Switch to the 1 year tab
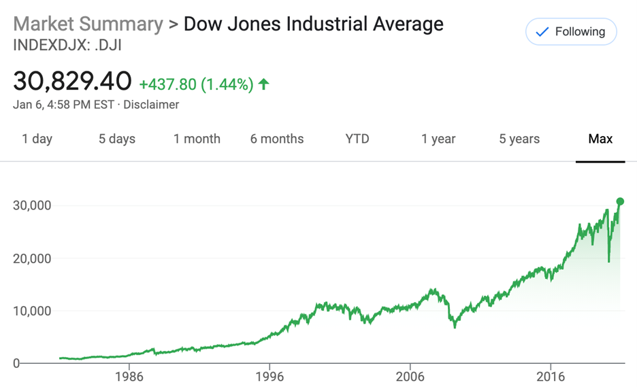The height and width of the screenshot is (387, 637). (438, 139)
